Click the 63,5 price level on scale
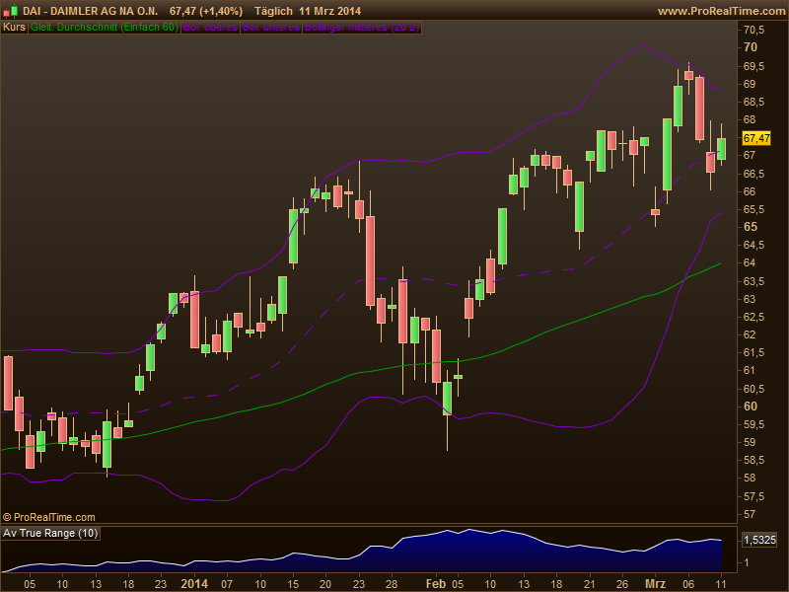The width and height of the screenshot is (789, 592). pos(753,281)
